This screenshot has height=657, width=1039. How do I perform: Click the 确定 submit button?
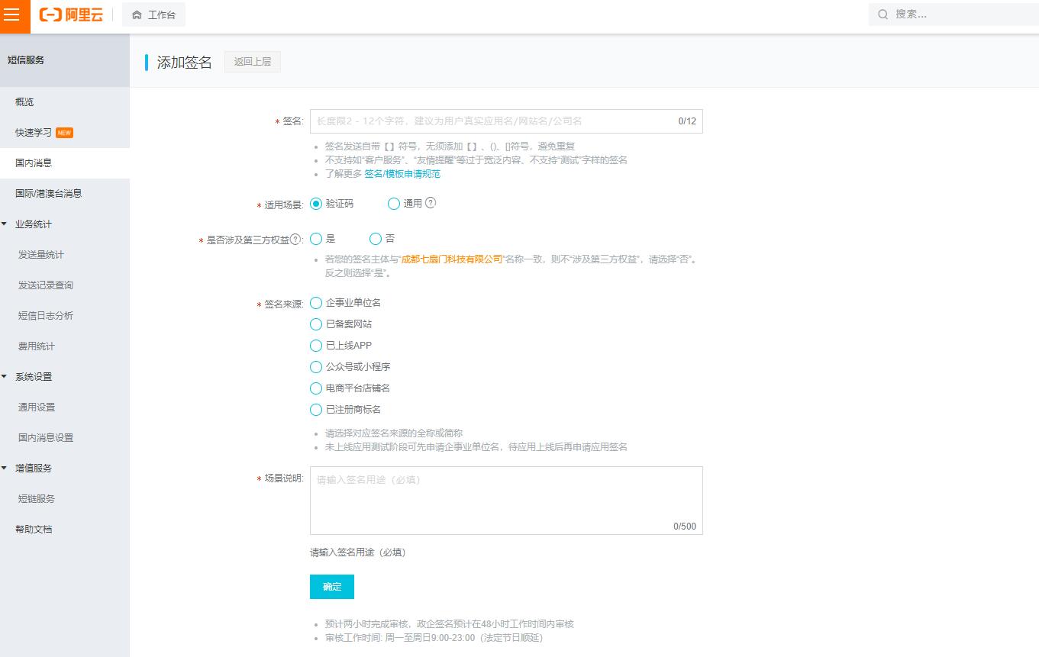[x=332, y=587]
